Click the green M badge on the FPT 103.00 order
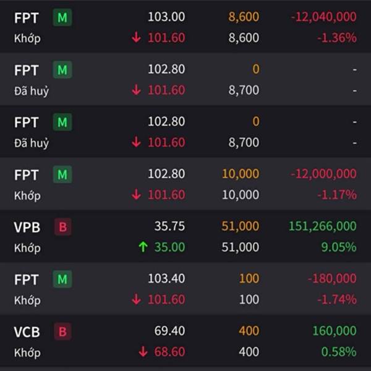The width and height of the screenshot is (371, 371). click(62, 17)
